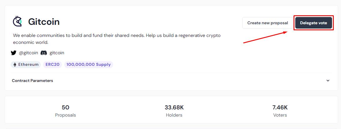
Task: Click Create new proposal button
Action: [267, 23]
